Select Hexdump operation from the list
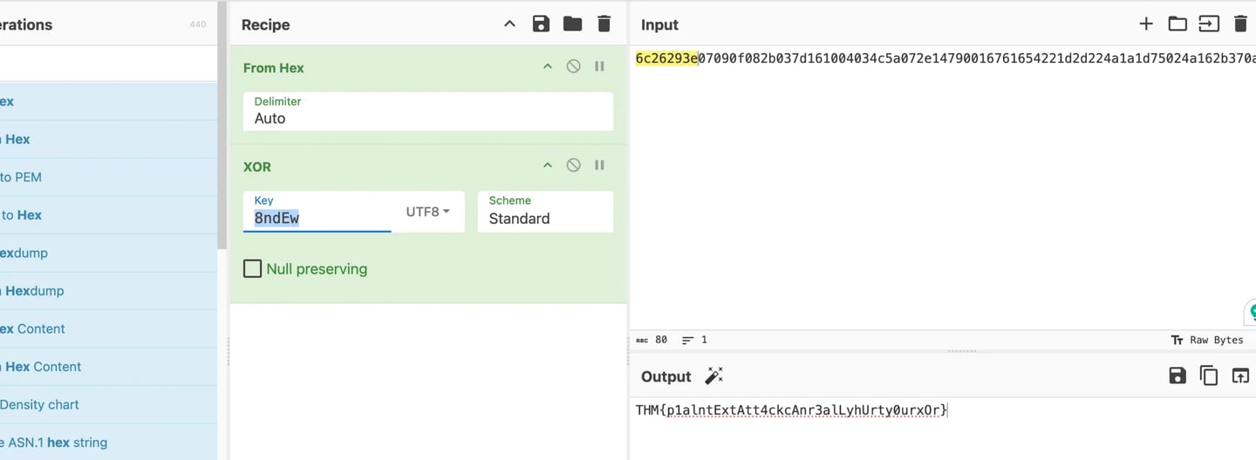 click(24, 253)
